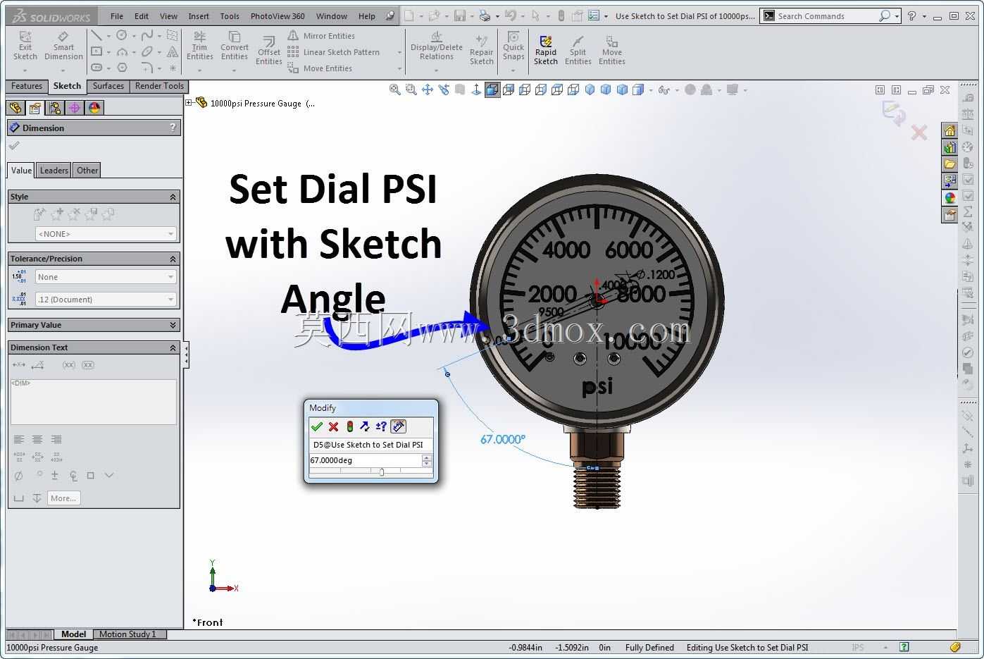Open the FeatureManager design tree tab
This screenshot has height=659, width=984.
point(15,108)
